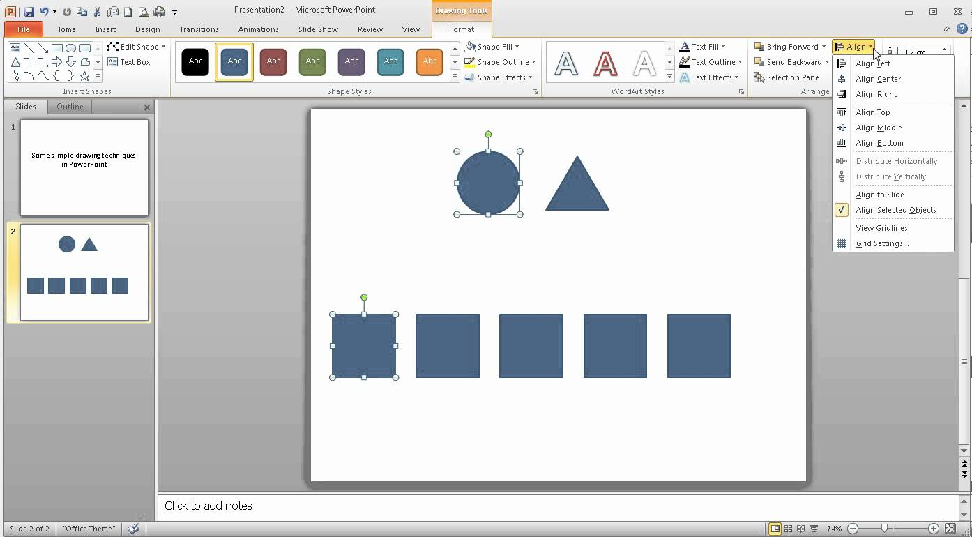Start Slide Show from the status bar
The image size is (972, 537).
pos(814,528)
